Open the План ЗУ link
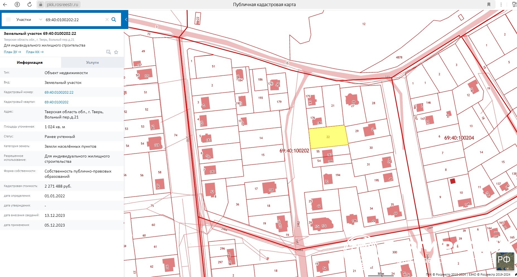The image size is (517, 277). click(12, 52)
